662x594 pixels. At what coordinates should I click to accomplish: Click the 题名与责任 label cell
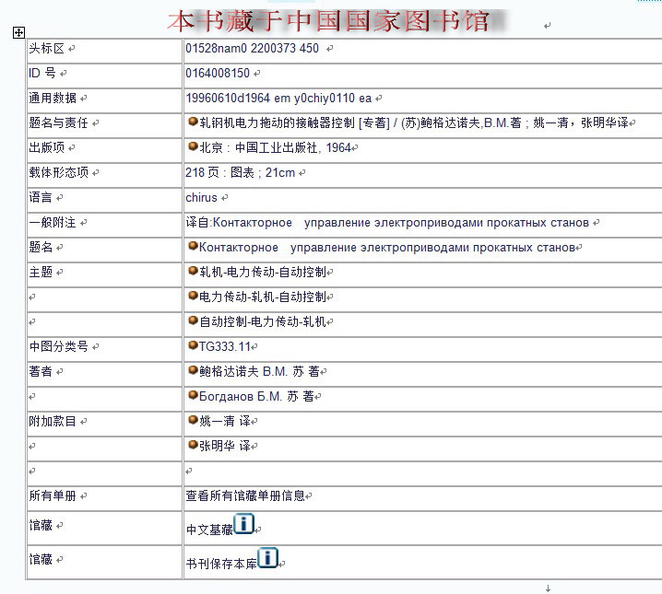[105, 125]
